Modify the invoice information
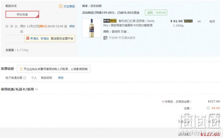 (61, 78)
